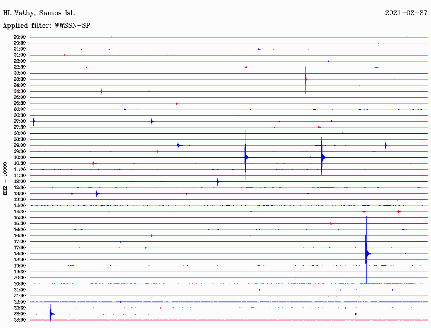Select the 18:30 time label

coord(19,259)
